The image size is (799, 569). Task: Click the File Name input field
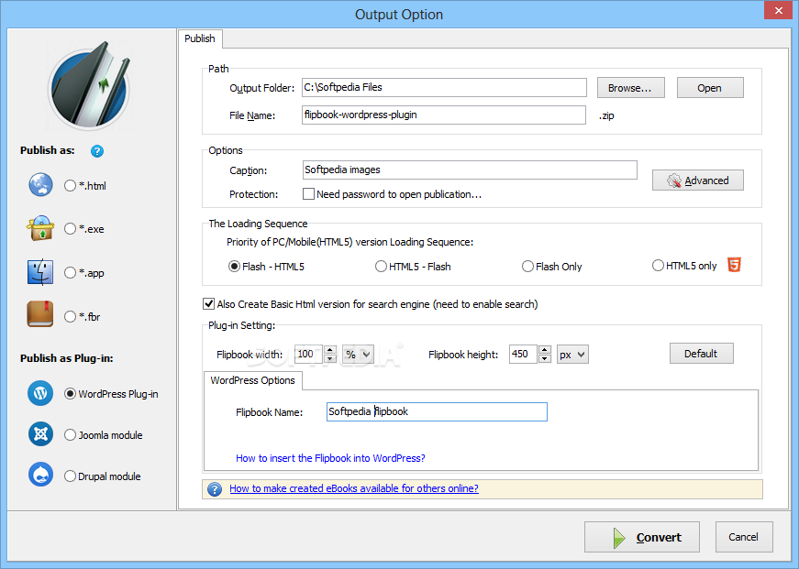point(443,115)
